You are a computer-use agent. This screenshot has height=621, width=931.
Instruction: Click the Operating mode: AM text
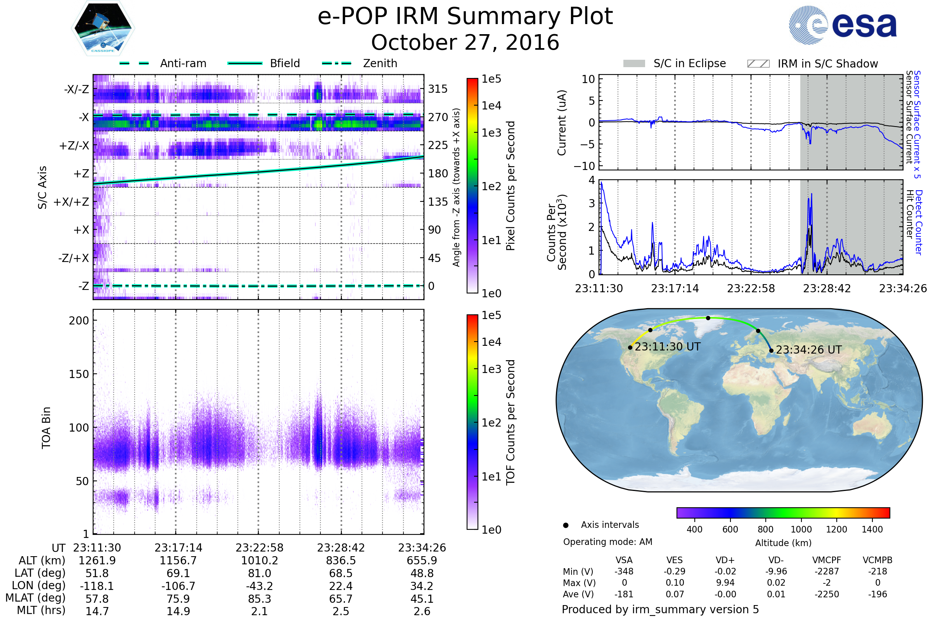(607, 542)
